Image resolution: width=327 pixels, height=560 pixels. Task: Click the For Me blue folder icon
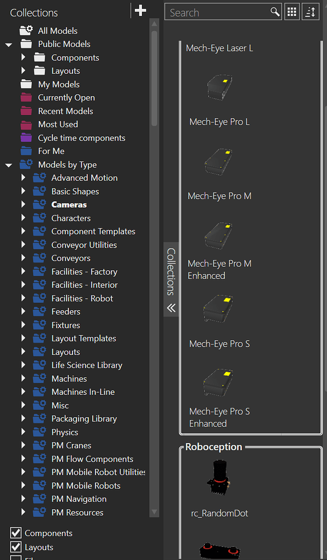(26, 151)
